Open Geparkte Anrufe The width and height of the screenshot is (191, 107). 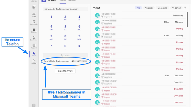(x=65, y=71)
